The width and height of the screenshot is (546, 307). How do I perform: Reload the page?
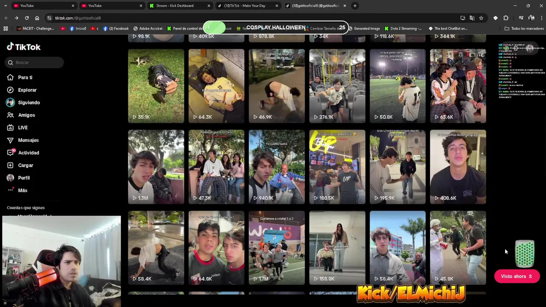26,18
